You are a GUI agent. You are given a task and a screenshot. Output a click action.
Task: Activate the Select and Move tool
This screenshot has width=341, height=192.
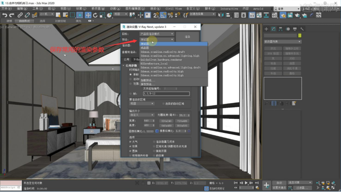pos(88,15)
